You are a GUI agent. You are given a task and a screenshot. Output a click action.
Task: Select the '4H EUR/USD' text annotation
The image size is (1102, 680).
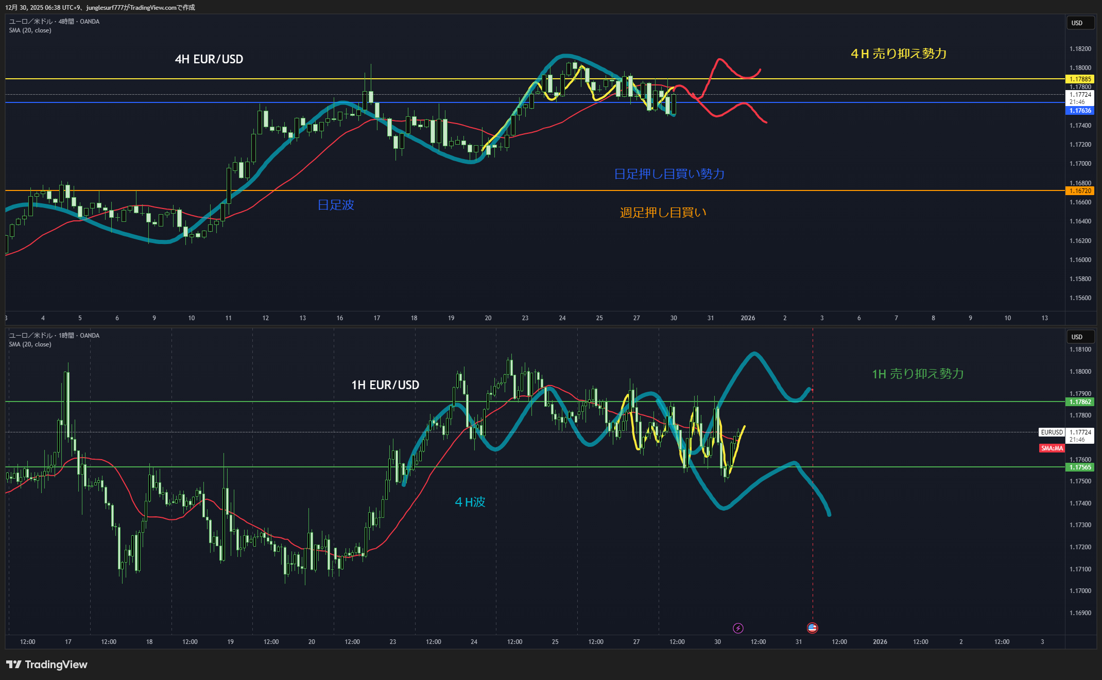209,59
